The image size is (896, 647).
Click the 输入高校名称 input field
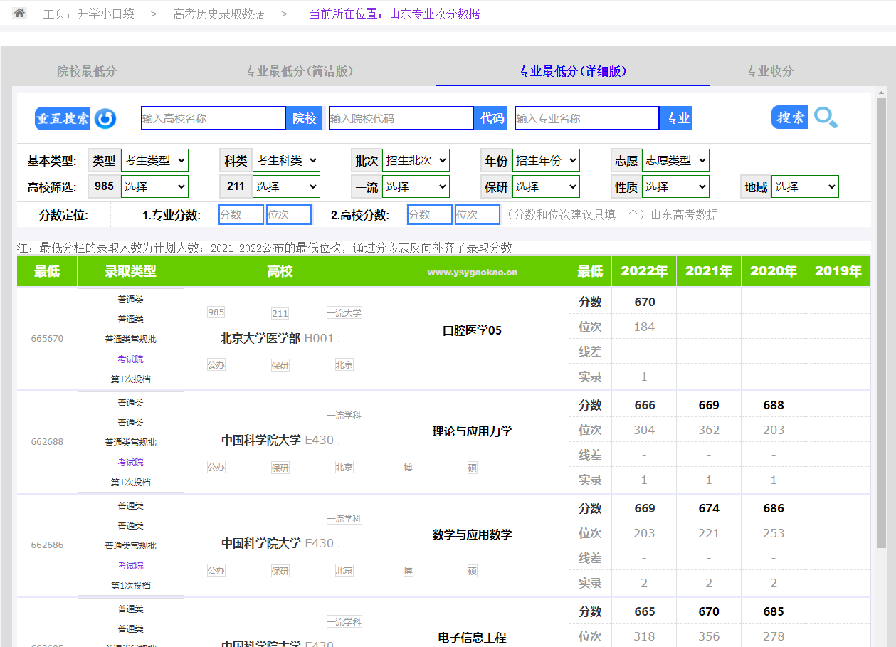coord(214,118)
